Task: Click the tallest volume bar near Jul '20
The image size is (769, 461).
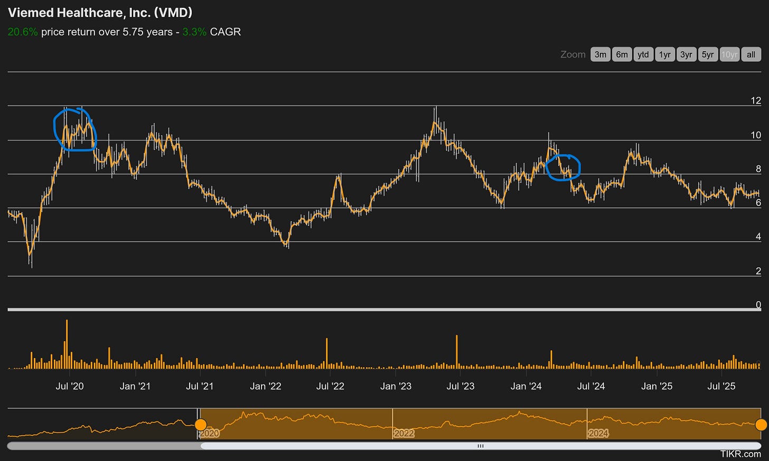Action: 67,344
